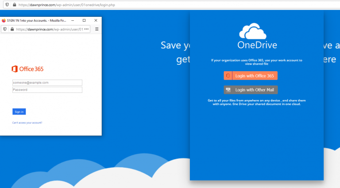Image resolution: width=340 pixels, height=188 pixels.
Task: Click the padlock icon in main address bar
Action: (14, 4)
